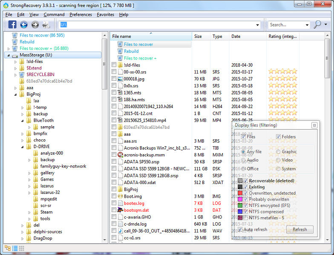This screenshot has height=255, width=334.
Task: Click the magnifier search icon
Action: (317, 25)
